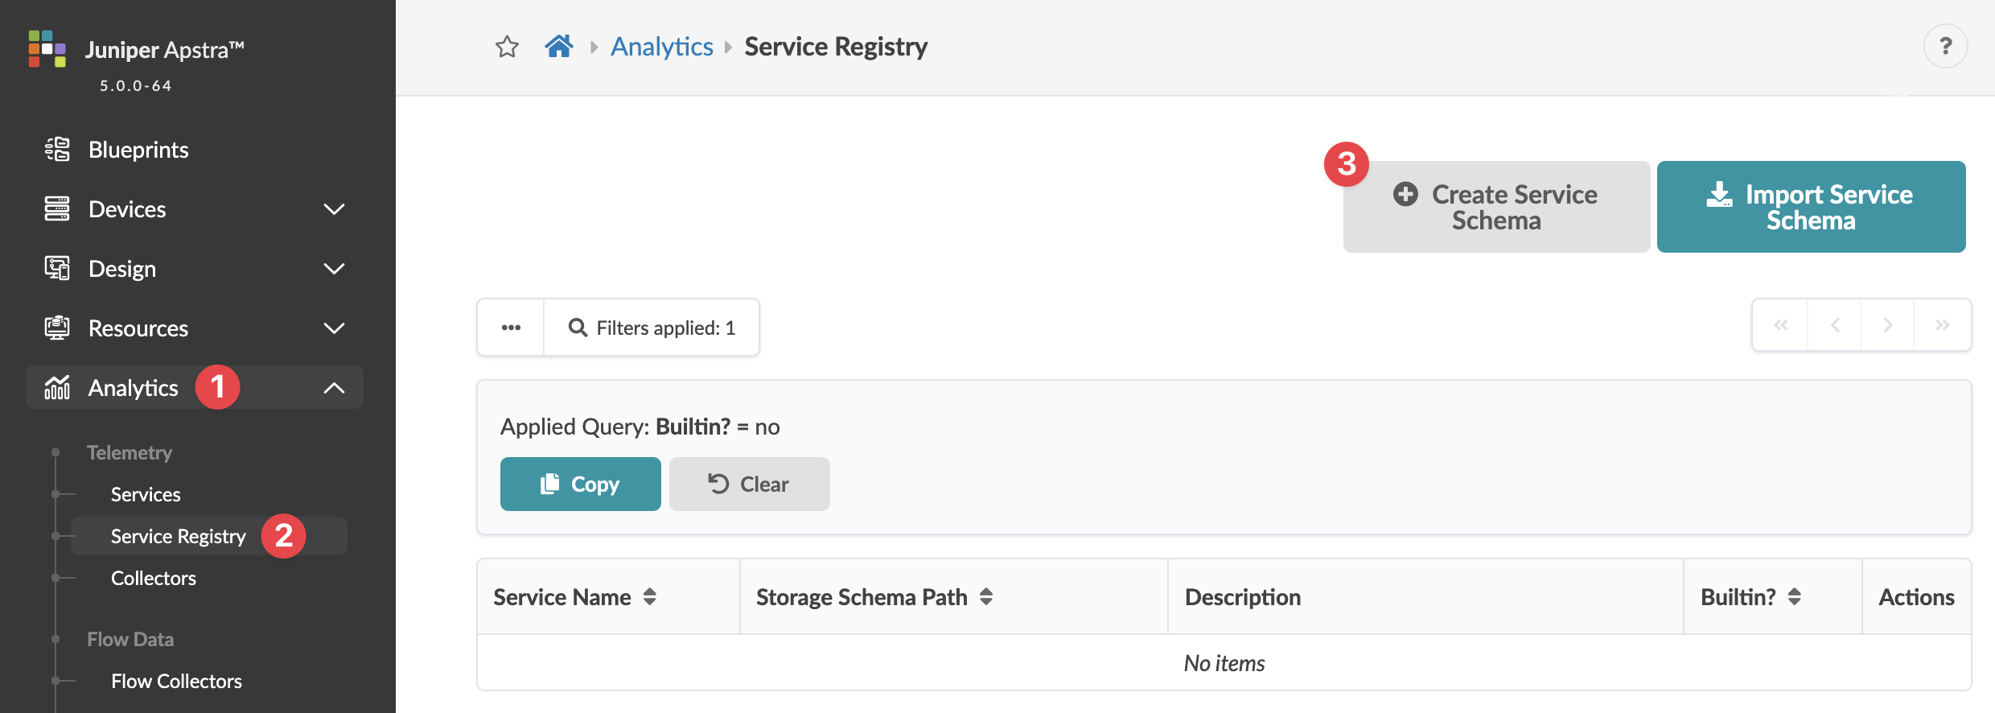This screenshot has height=713, width=1995.
Task: Sort by Builtin? column arrows
Action: 1795,597
